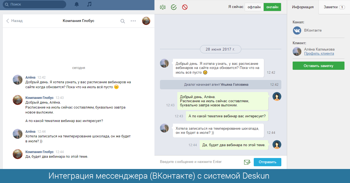Click the sender name Компания Глобус at 12:44
Screen dimensions: 350x183
pos(39,152)
